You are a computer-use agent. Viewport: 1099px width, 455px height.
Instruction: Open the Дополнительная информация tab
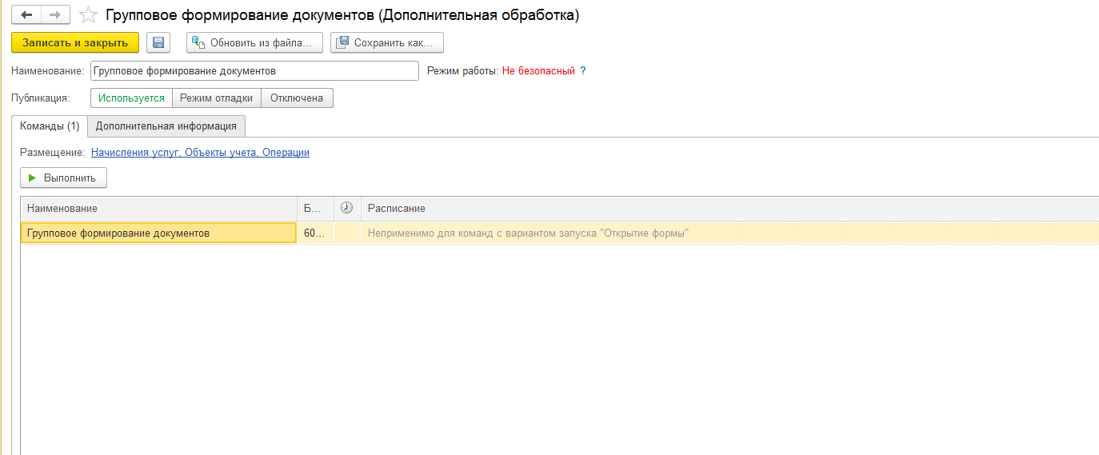point(166,126)
